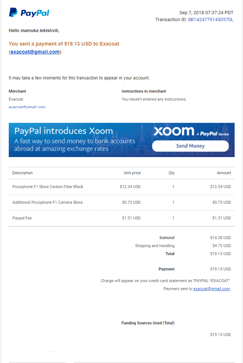Image resolution: width=243 pixels, height=363 pixels.
Task: Click the Instructions to merchant heading
Action: [144, 91]
